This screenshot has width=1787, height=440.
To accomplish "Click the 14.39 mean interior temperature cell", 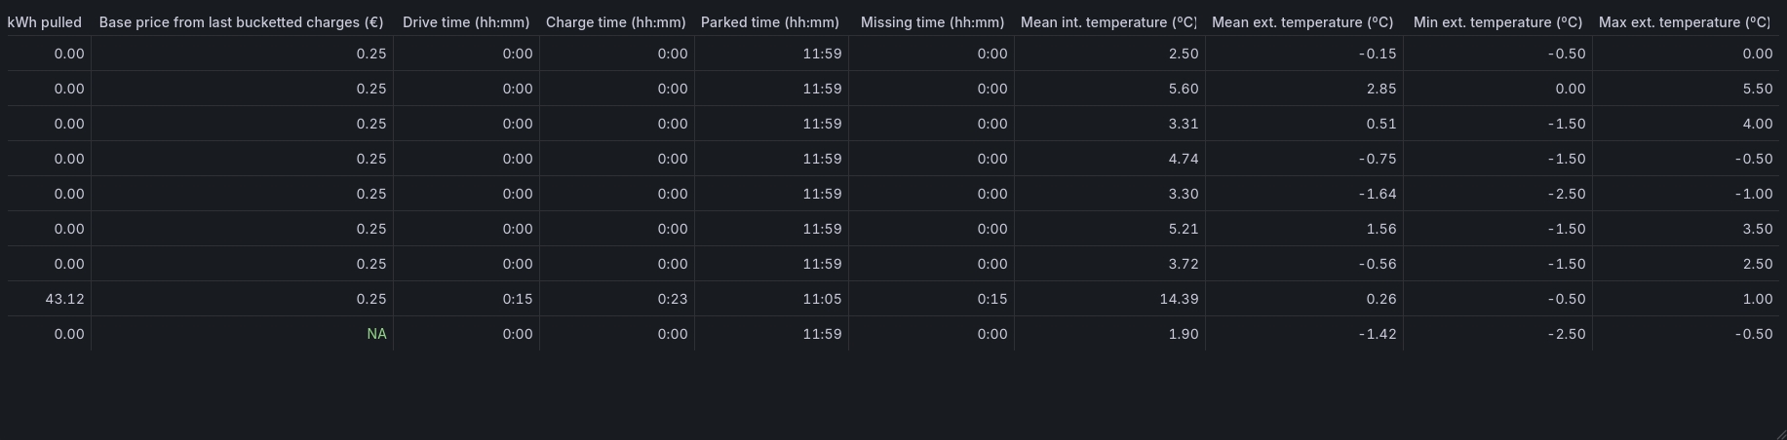I will coord(1179,299).
